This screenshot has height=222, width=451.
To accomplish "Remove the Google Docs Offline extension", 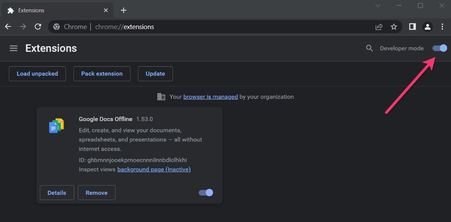I will 97,193.
